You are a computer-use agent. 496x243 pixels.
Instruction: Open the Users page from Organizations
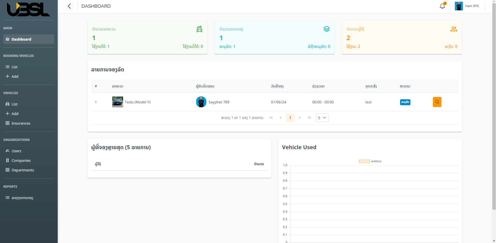[x=16, y=151]
